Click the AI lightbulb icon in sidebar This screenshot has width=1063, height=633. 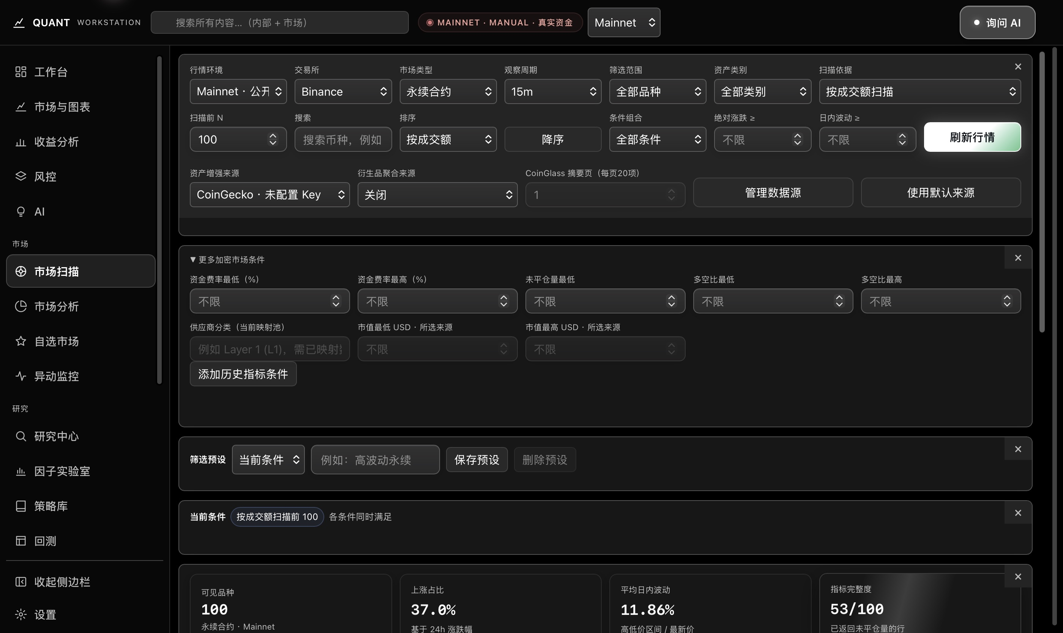point(21,211)
